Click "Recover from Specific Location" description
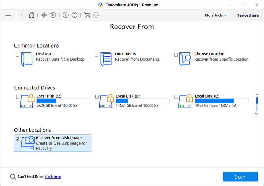 (x=221, y=59)
